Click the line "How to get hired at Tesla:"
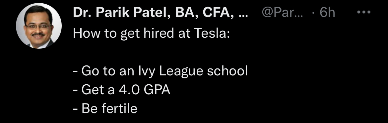This screenshot has height=123, width=388. tap(152, 33)
